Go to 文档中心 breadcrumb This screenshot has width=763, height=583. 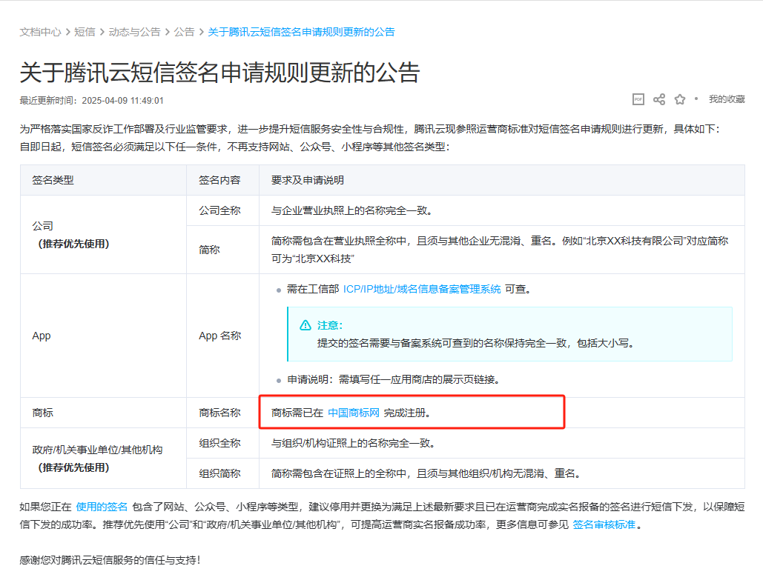point(40,32)
